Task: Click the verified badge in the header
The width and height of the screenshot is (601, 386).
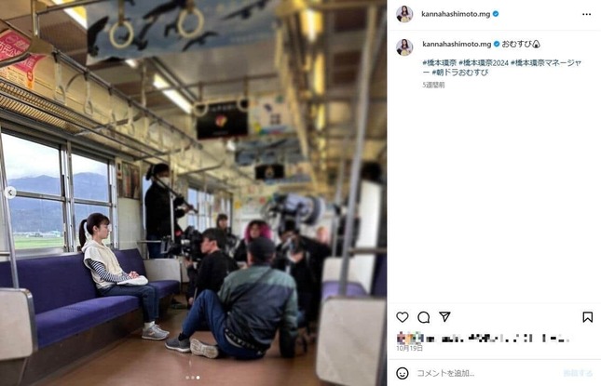Action: [x=496, y=14]
